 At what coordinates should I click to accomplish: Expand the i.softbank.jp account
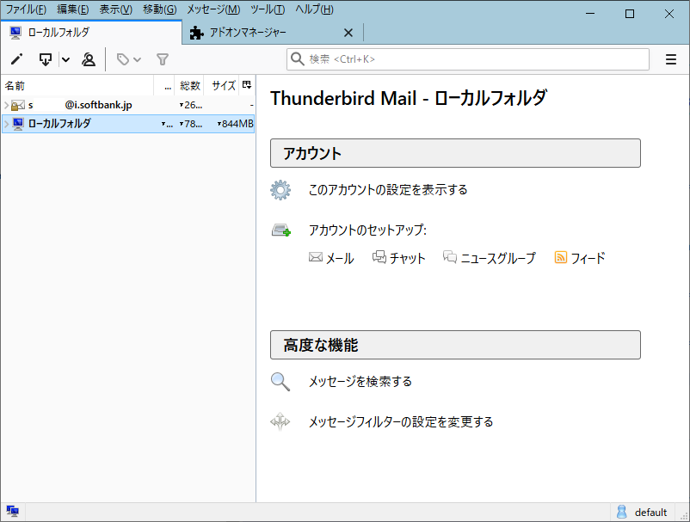point(6,105)
